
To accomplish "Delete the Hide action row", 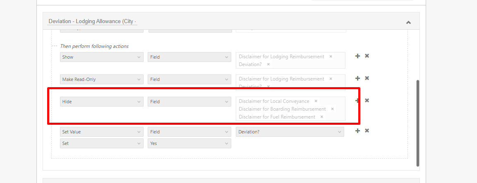I will coord(367,101).
